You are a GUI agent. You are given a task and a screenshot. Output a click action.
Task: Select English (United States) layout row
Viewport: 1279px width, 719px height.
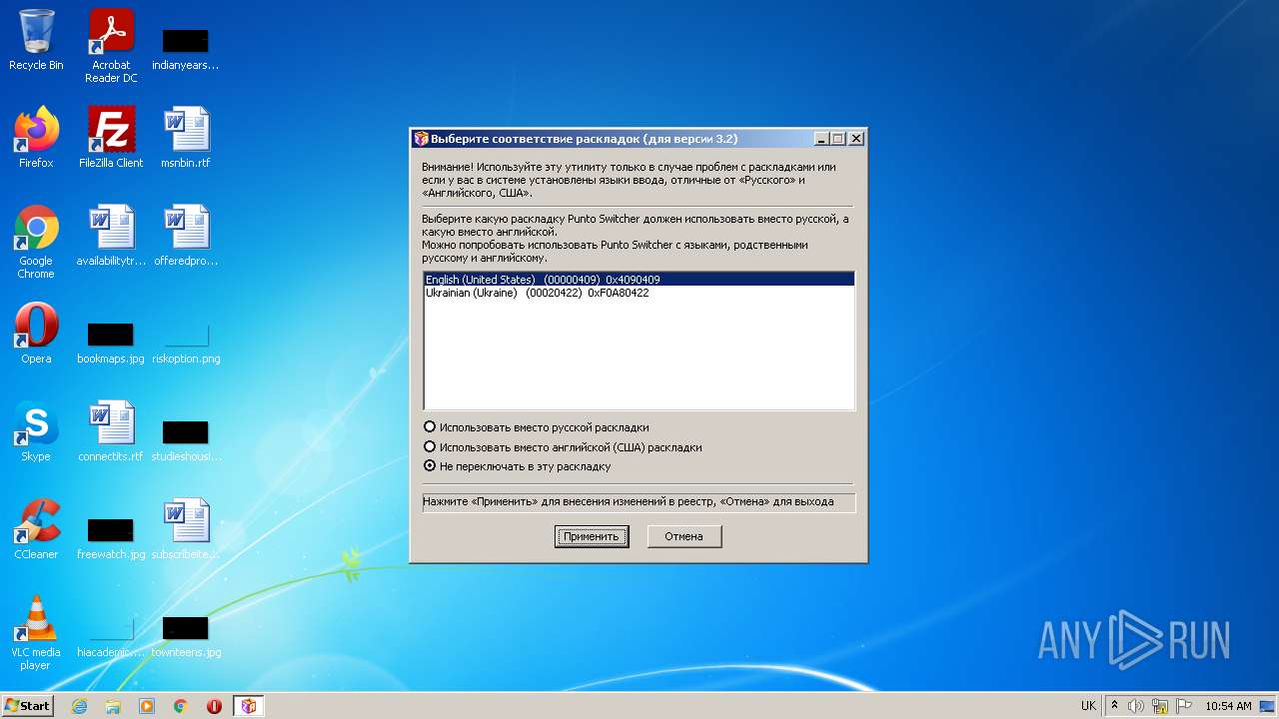coord(639,280)
